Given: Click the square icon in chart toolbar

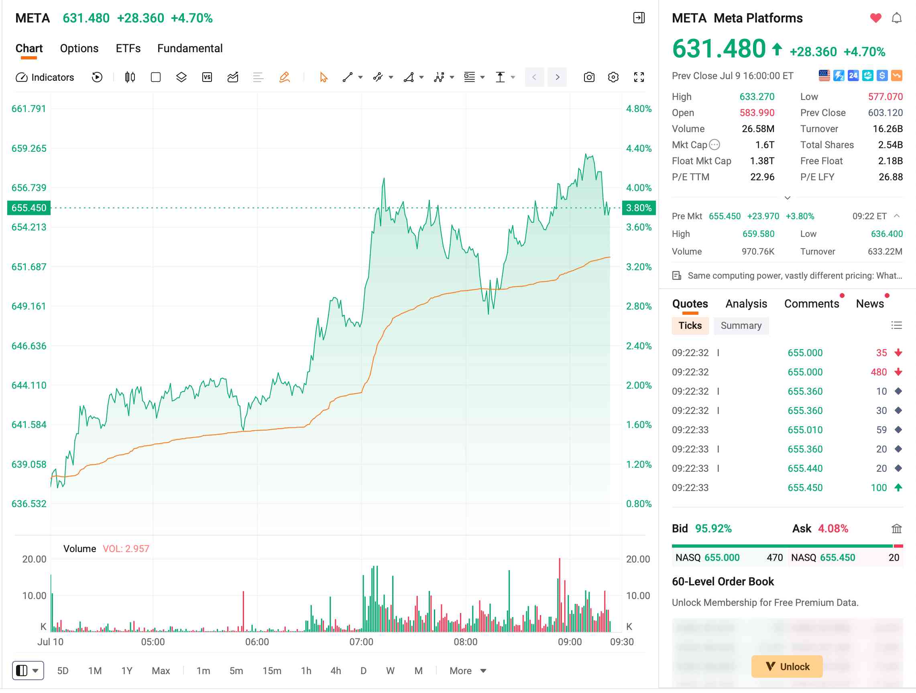Looking at the screenshot, I should pos(156,77).
